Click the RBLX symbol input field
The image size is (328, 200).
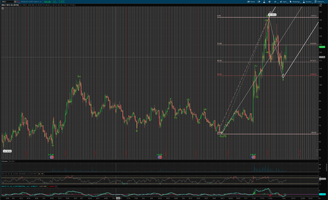pyautogui.click(x=8, y=2)
